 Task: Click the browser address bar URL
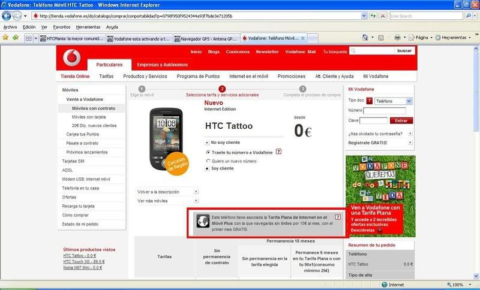pos(136,16)
